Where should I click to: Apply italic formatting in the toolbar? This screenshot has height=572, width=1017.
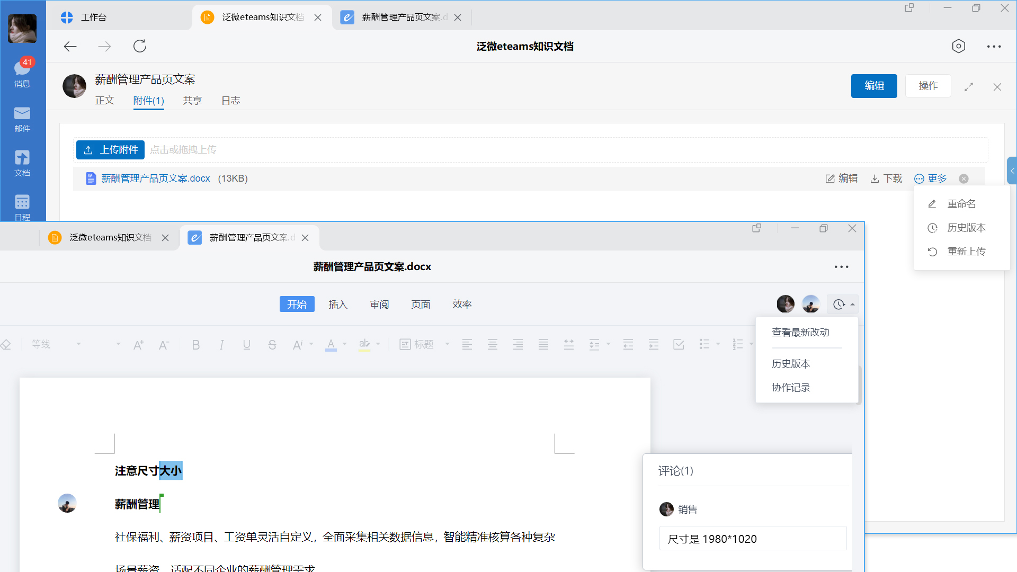(221, 344)
